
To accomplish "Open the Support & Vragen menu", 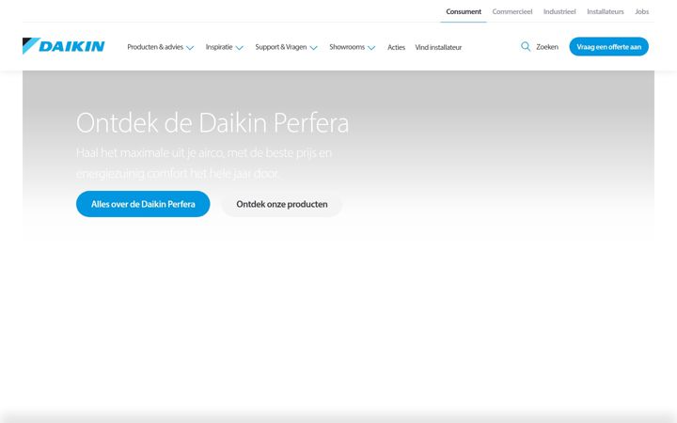I will pos(280,47).
